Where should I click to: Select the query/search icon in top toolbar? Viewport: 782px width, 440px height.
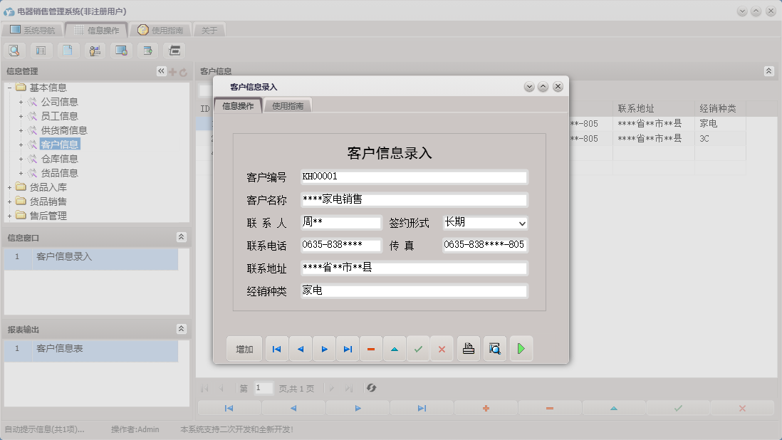(x=14, y=50)
